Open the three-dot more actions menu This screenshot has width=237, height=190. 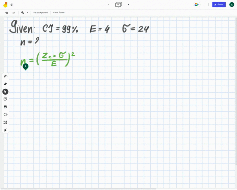[x=208, y=5]
